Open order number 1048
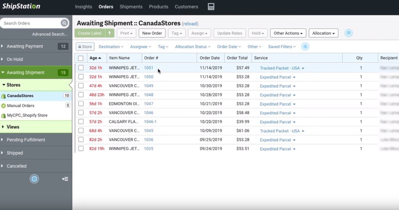The width and height of the screenshot is (399, 210). tap(149, 95)
